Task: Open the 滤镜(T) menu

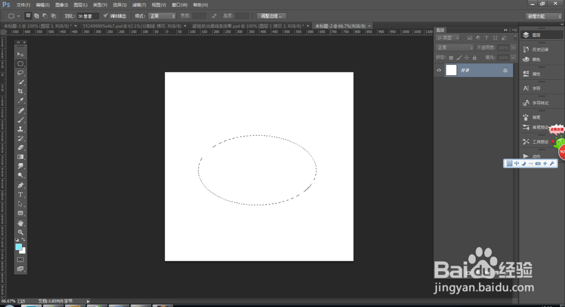Action: coord(139,5)
